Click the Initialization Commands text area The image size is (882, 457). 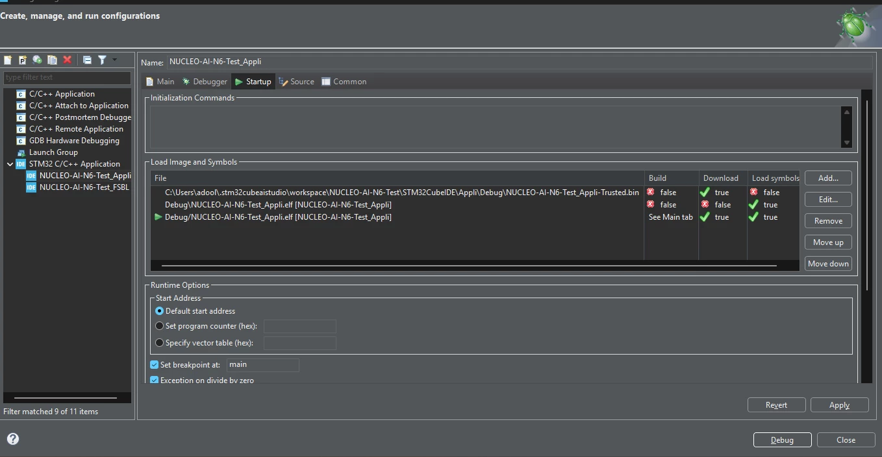[496, 127]
